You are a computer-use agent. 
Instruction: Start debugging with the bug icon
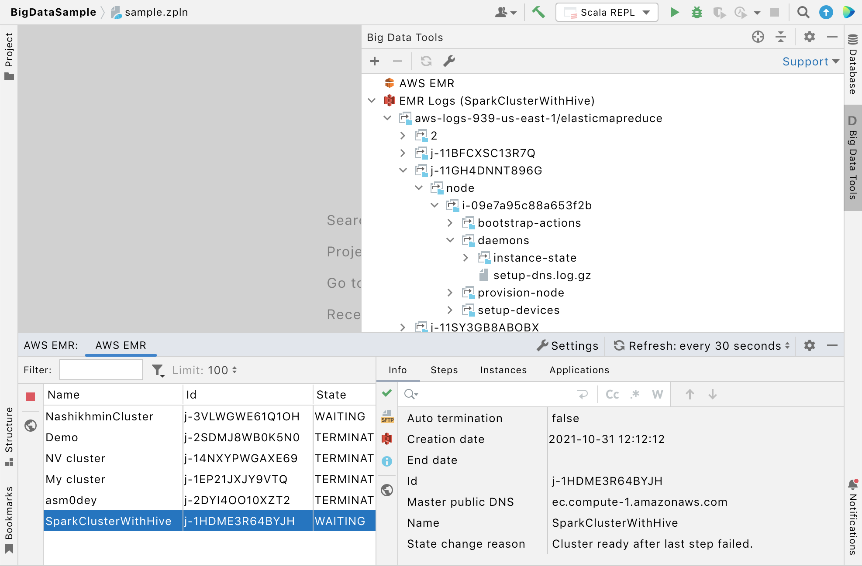click(x=697, y=12)
